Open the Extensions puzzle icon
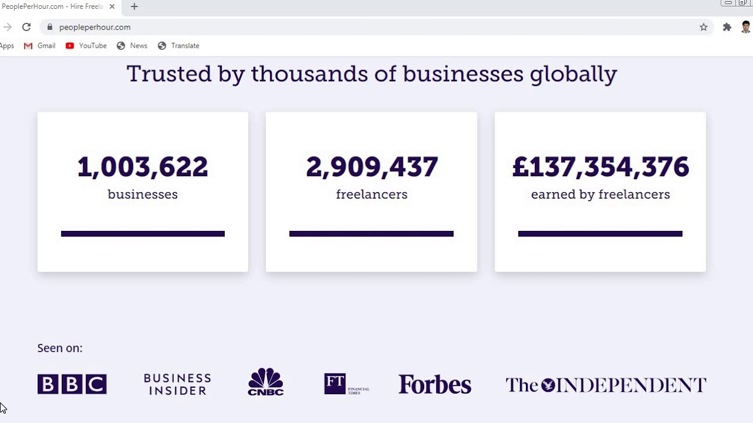This screenshot has width=753, height=423. click(727, 27)
